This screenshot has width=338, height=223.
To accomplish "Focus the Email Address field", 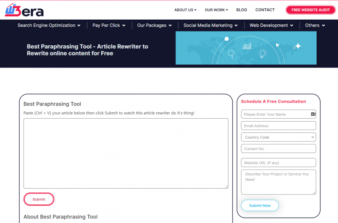I will (x=278, y=126).
